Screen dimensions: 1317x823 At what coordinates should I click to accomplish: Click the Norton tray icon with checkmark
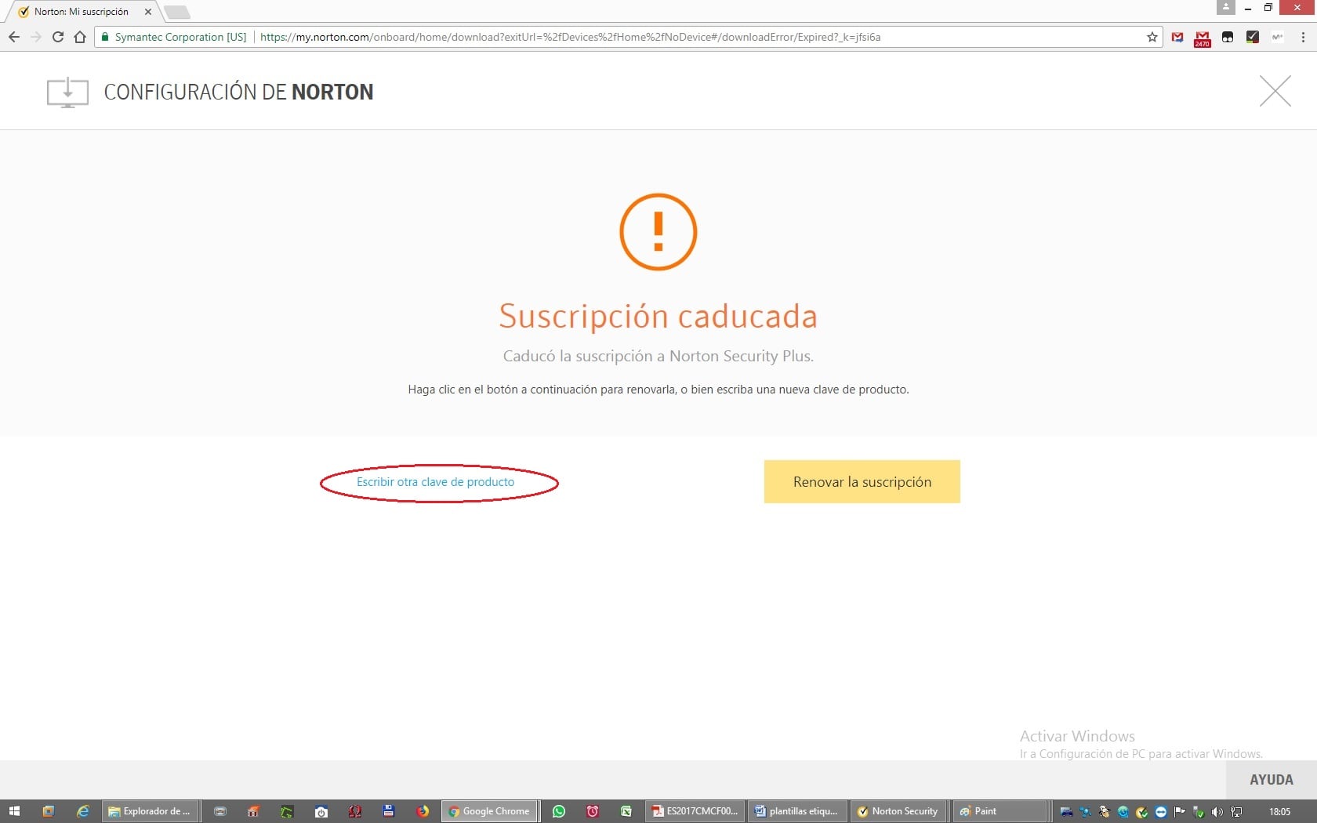[x=1141, y=812]
